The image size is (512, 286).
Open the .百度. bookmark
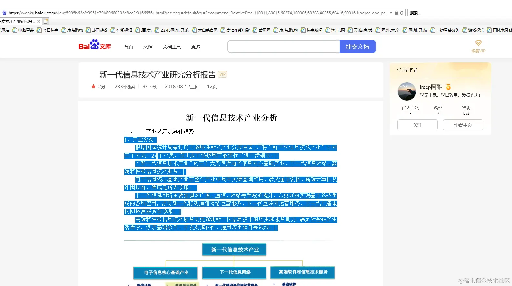tap(143, 30)
